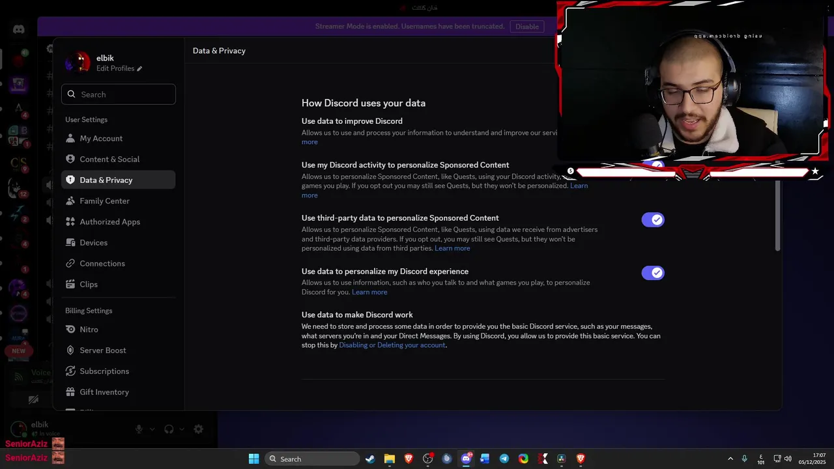
Task: Open User Settings gear in user panel
Action: (199, 429)
